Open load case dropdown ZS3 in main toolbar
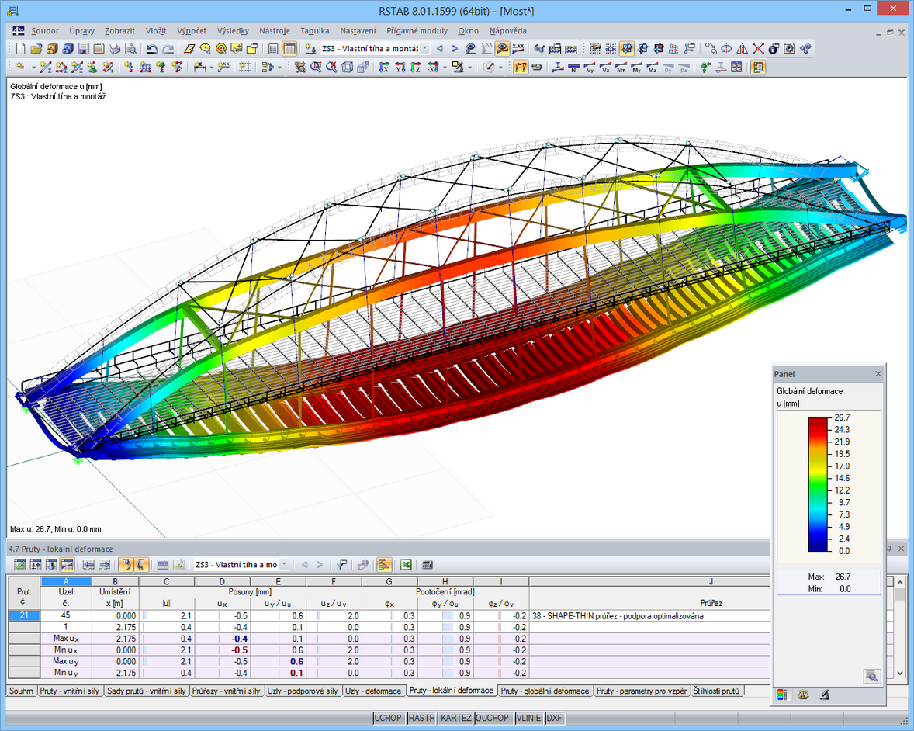Image resolution: width=914 pixels, height=731 pixels. tap(425, 48)
